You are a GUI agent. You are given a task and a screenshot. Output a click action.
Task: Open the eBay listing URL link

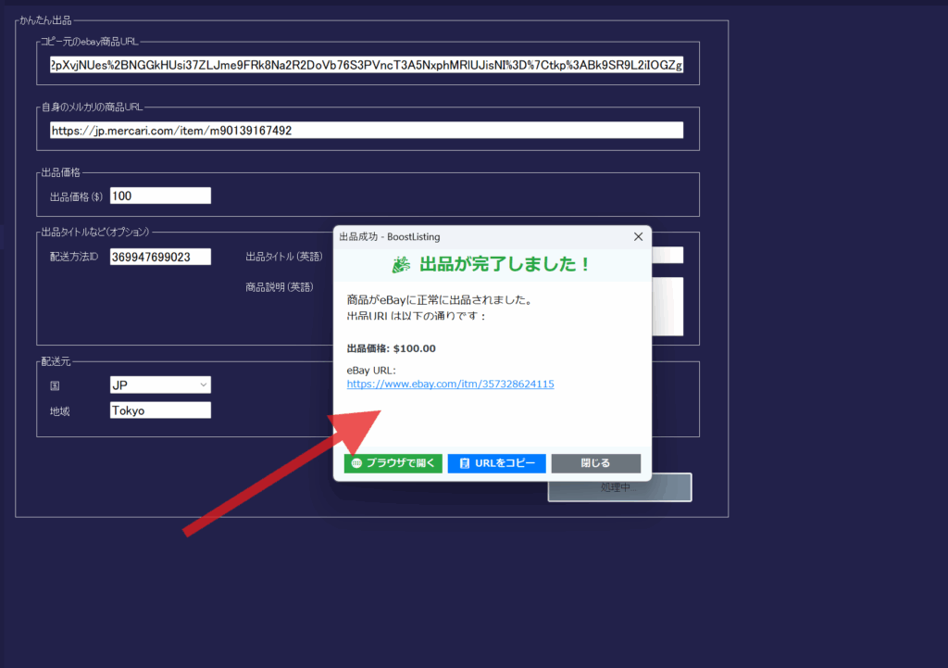pyautogui.click(x=450, y=384)
